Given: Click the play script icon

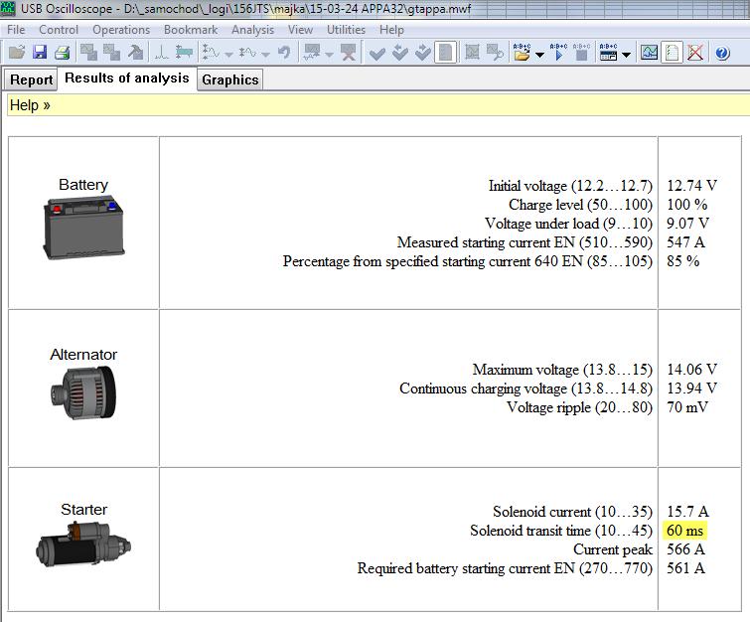Looking at the screenshot, I should tap(558, 53).
